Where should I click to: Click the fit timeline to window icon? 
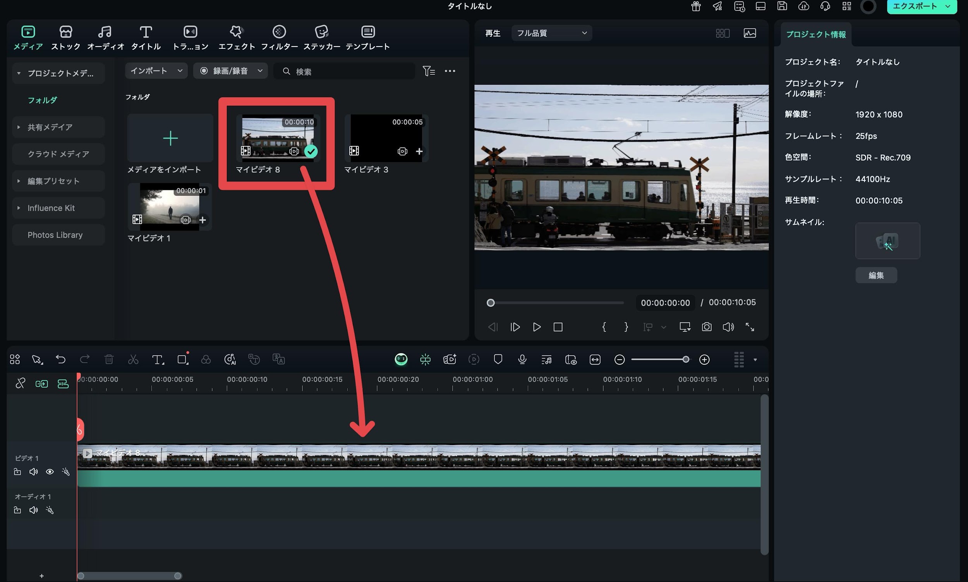point(595,359)
